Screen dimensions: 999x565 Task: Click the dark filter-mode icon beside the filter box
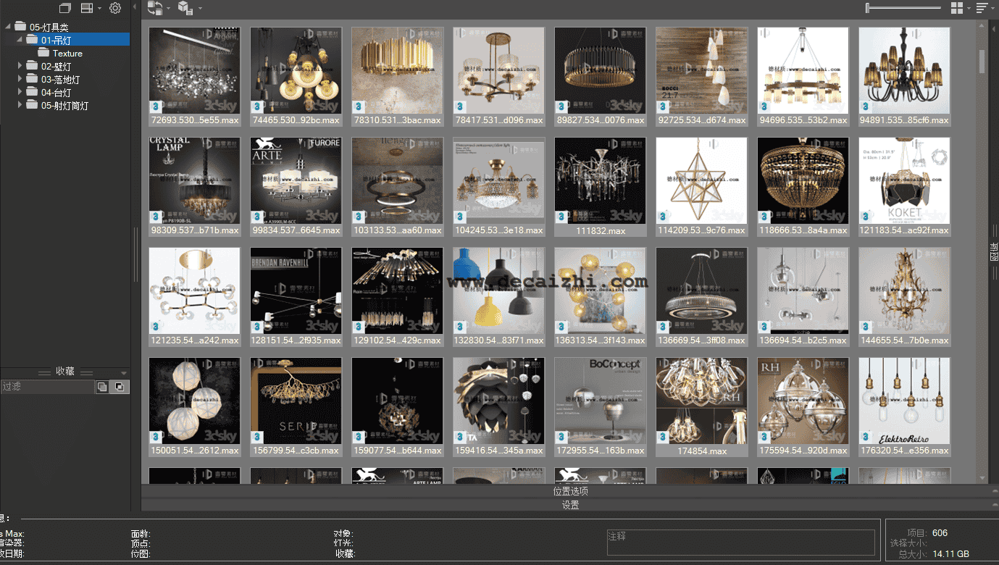click(x=102, y=386)
